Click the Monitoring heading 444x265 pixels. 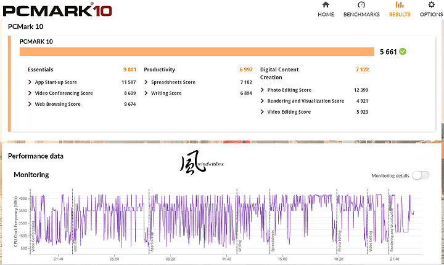pyautogui.click(x=31, y=175)
